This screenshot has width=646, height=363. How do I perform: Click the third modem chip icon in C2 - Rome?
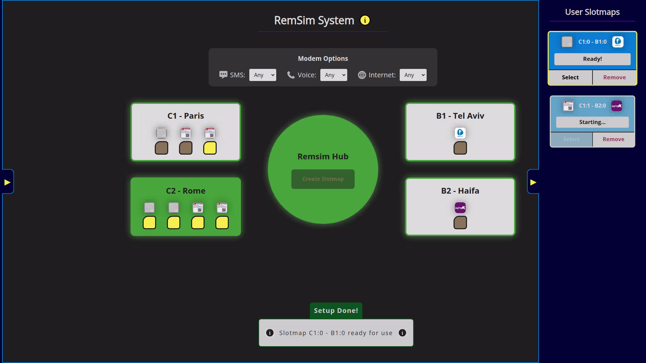pos(198,207)
